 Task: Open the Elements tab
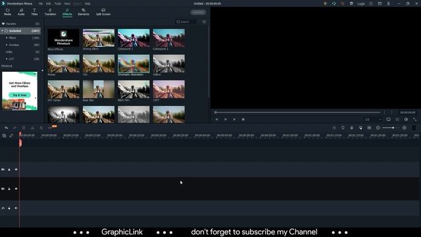84,12
